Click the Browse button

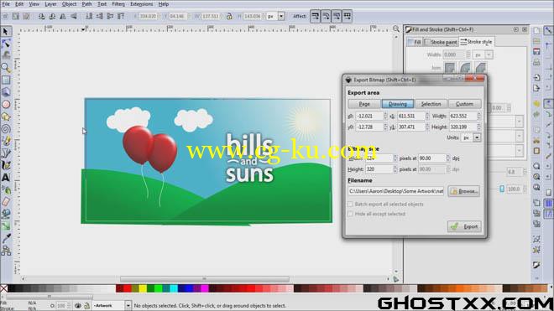click(x=464, y=191)
